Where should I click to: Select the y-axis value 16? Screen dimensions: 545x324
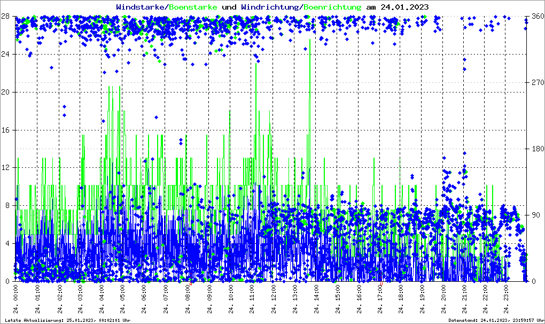pos(5,130)
